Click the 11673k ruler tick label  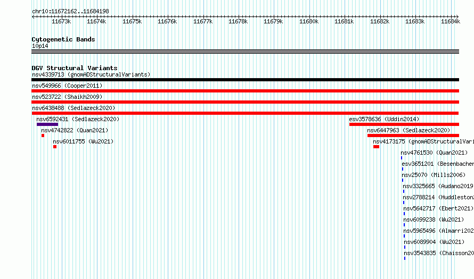(x=61, y=21)
